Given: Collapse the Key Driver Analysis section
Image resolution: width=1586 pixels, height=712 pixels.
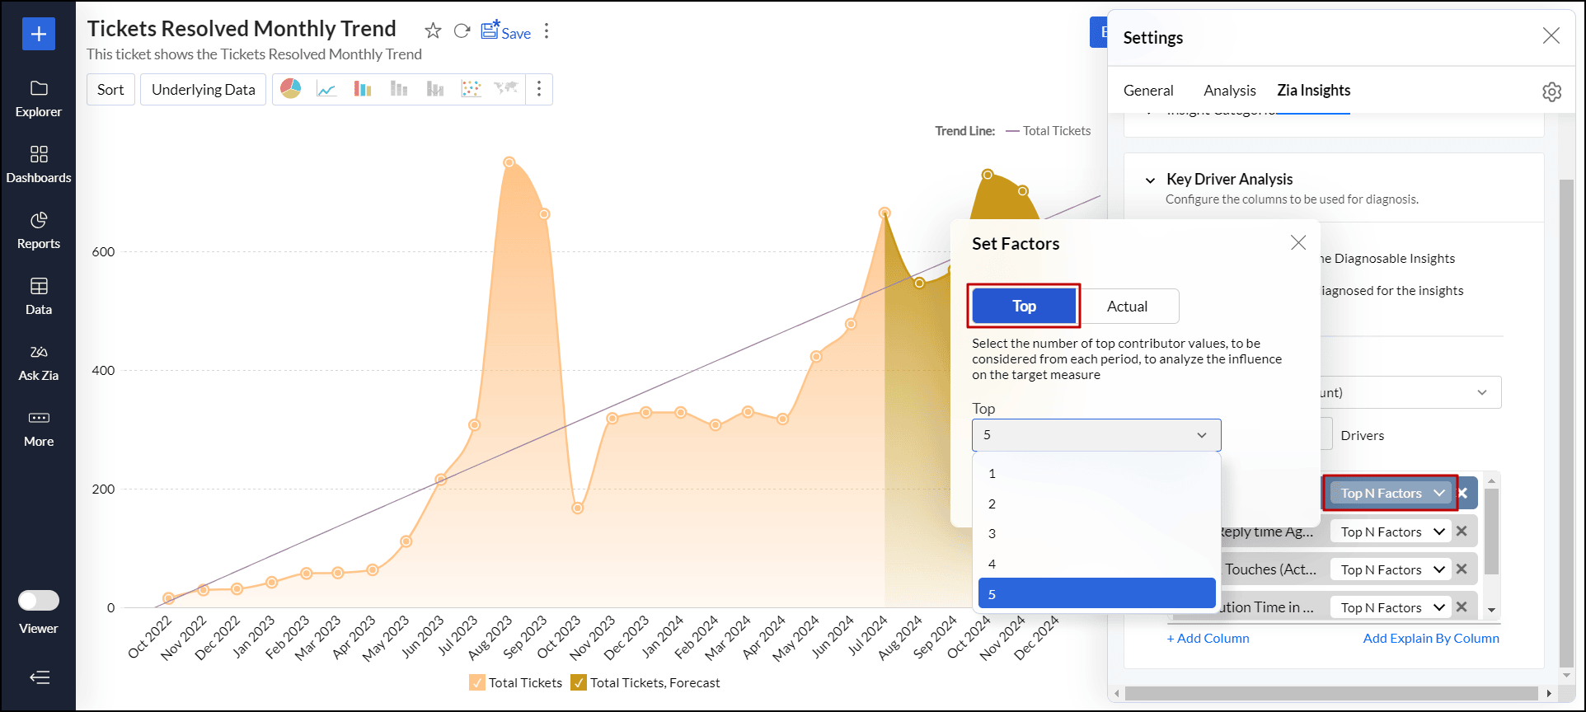Looking at the screenshot, I should coord(1150,180).
